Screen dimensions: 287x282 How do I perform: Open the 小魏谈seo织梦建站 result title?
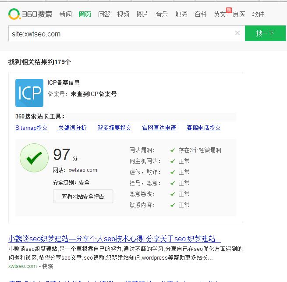pos(114,239)
